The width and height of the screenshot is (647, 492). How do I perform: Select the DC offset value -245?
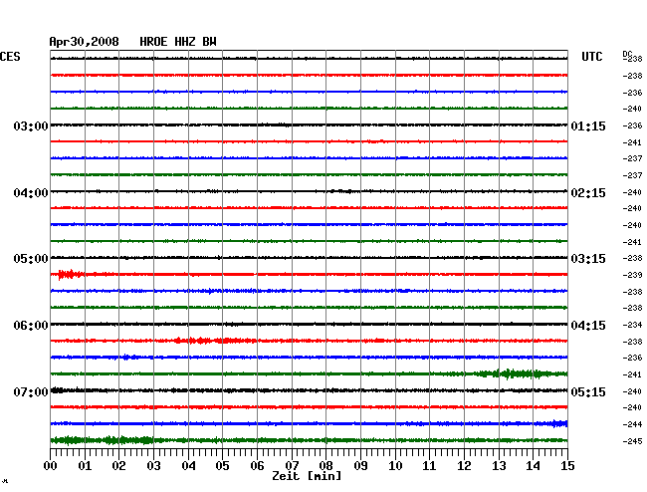pyautogui.click(x=632, y=441)
